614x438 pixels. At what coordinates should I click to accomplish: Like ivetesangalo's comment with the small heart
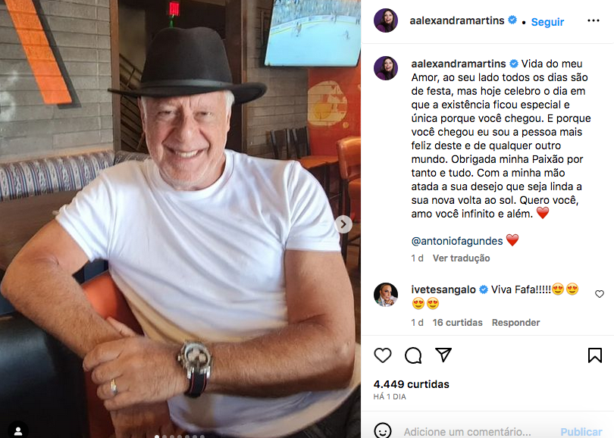tap(599, 294)
